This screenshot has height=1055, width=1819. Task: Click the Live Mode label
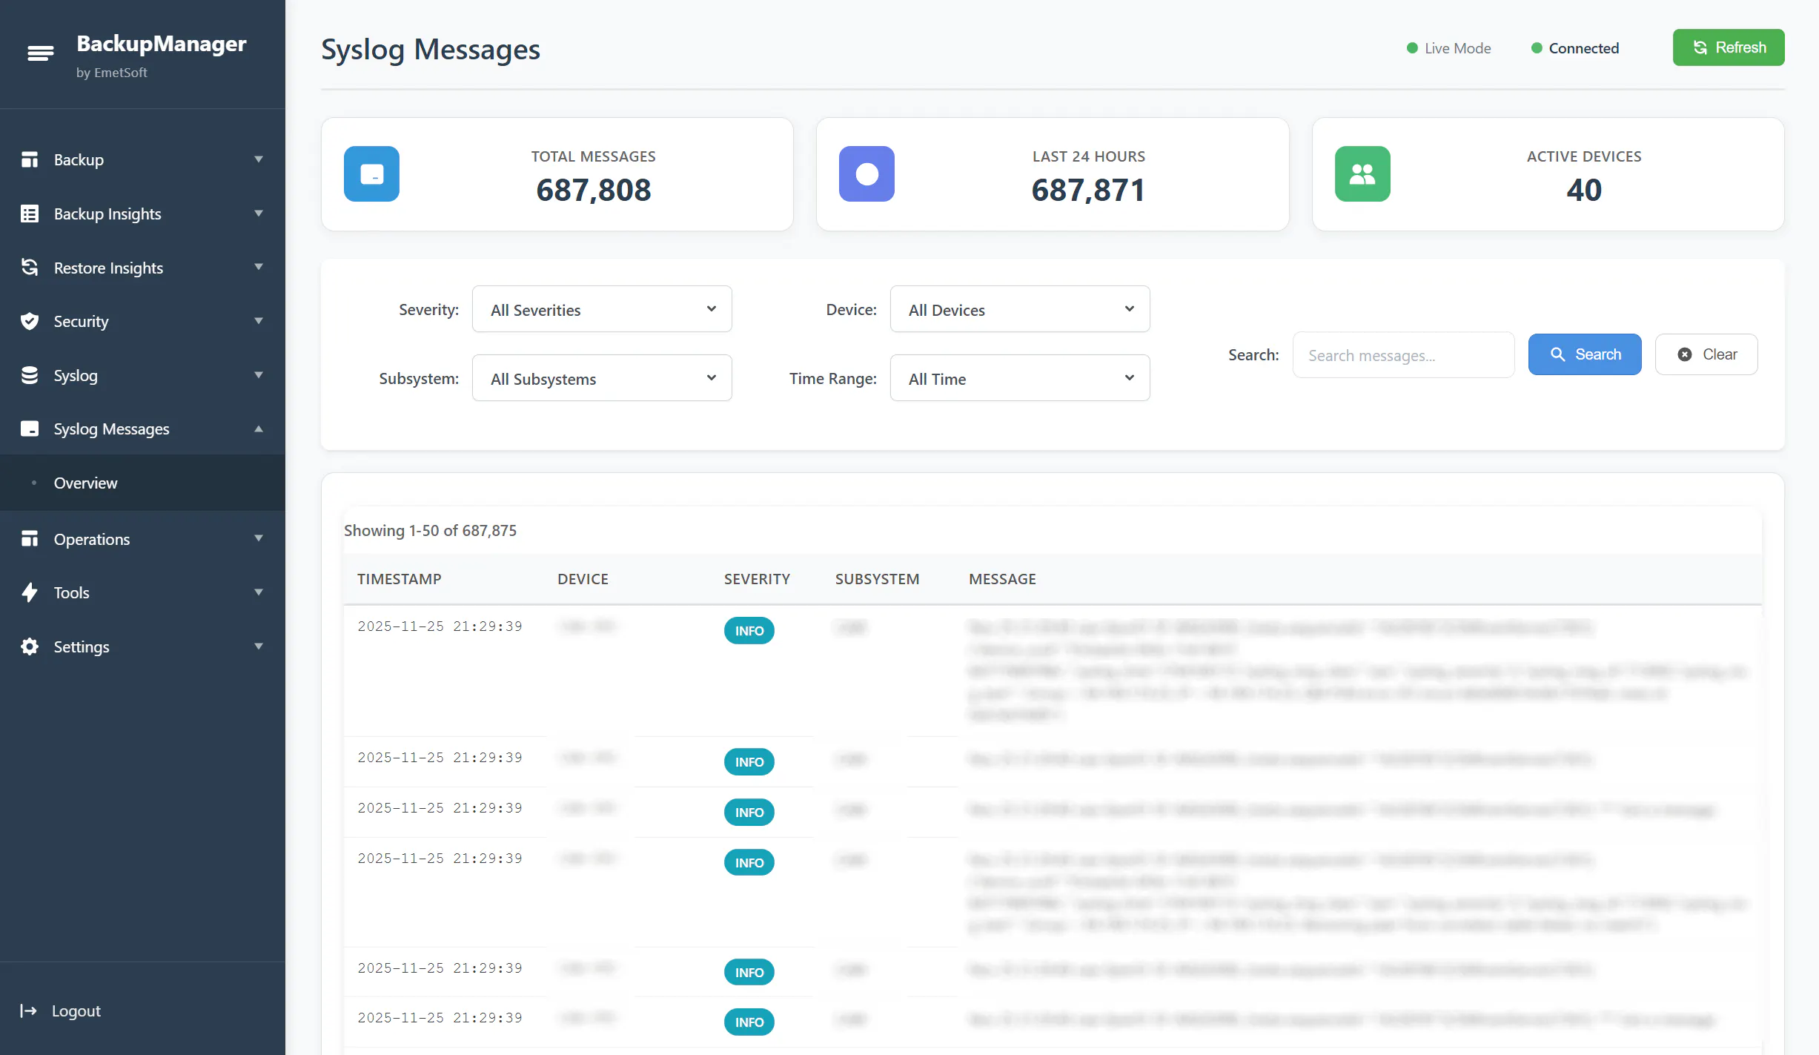[x=1457, y=48]
